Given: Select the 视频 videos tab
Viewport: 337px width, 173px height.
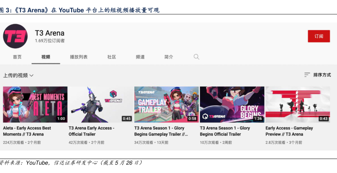Looking at the screenshot, I should (46, 57).
